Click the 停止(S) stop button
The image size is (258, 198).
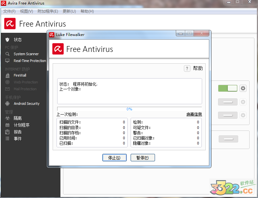114,157
